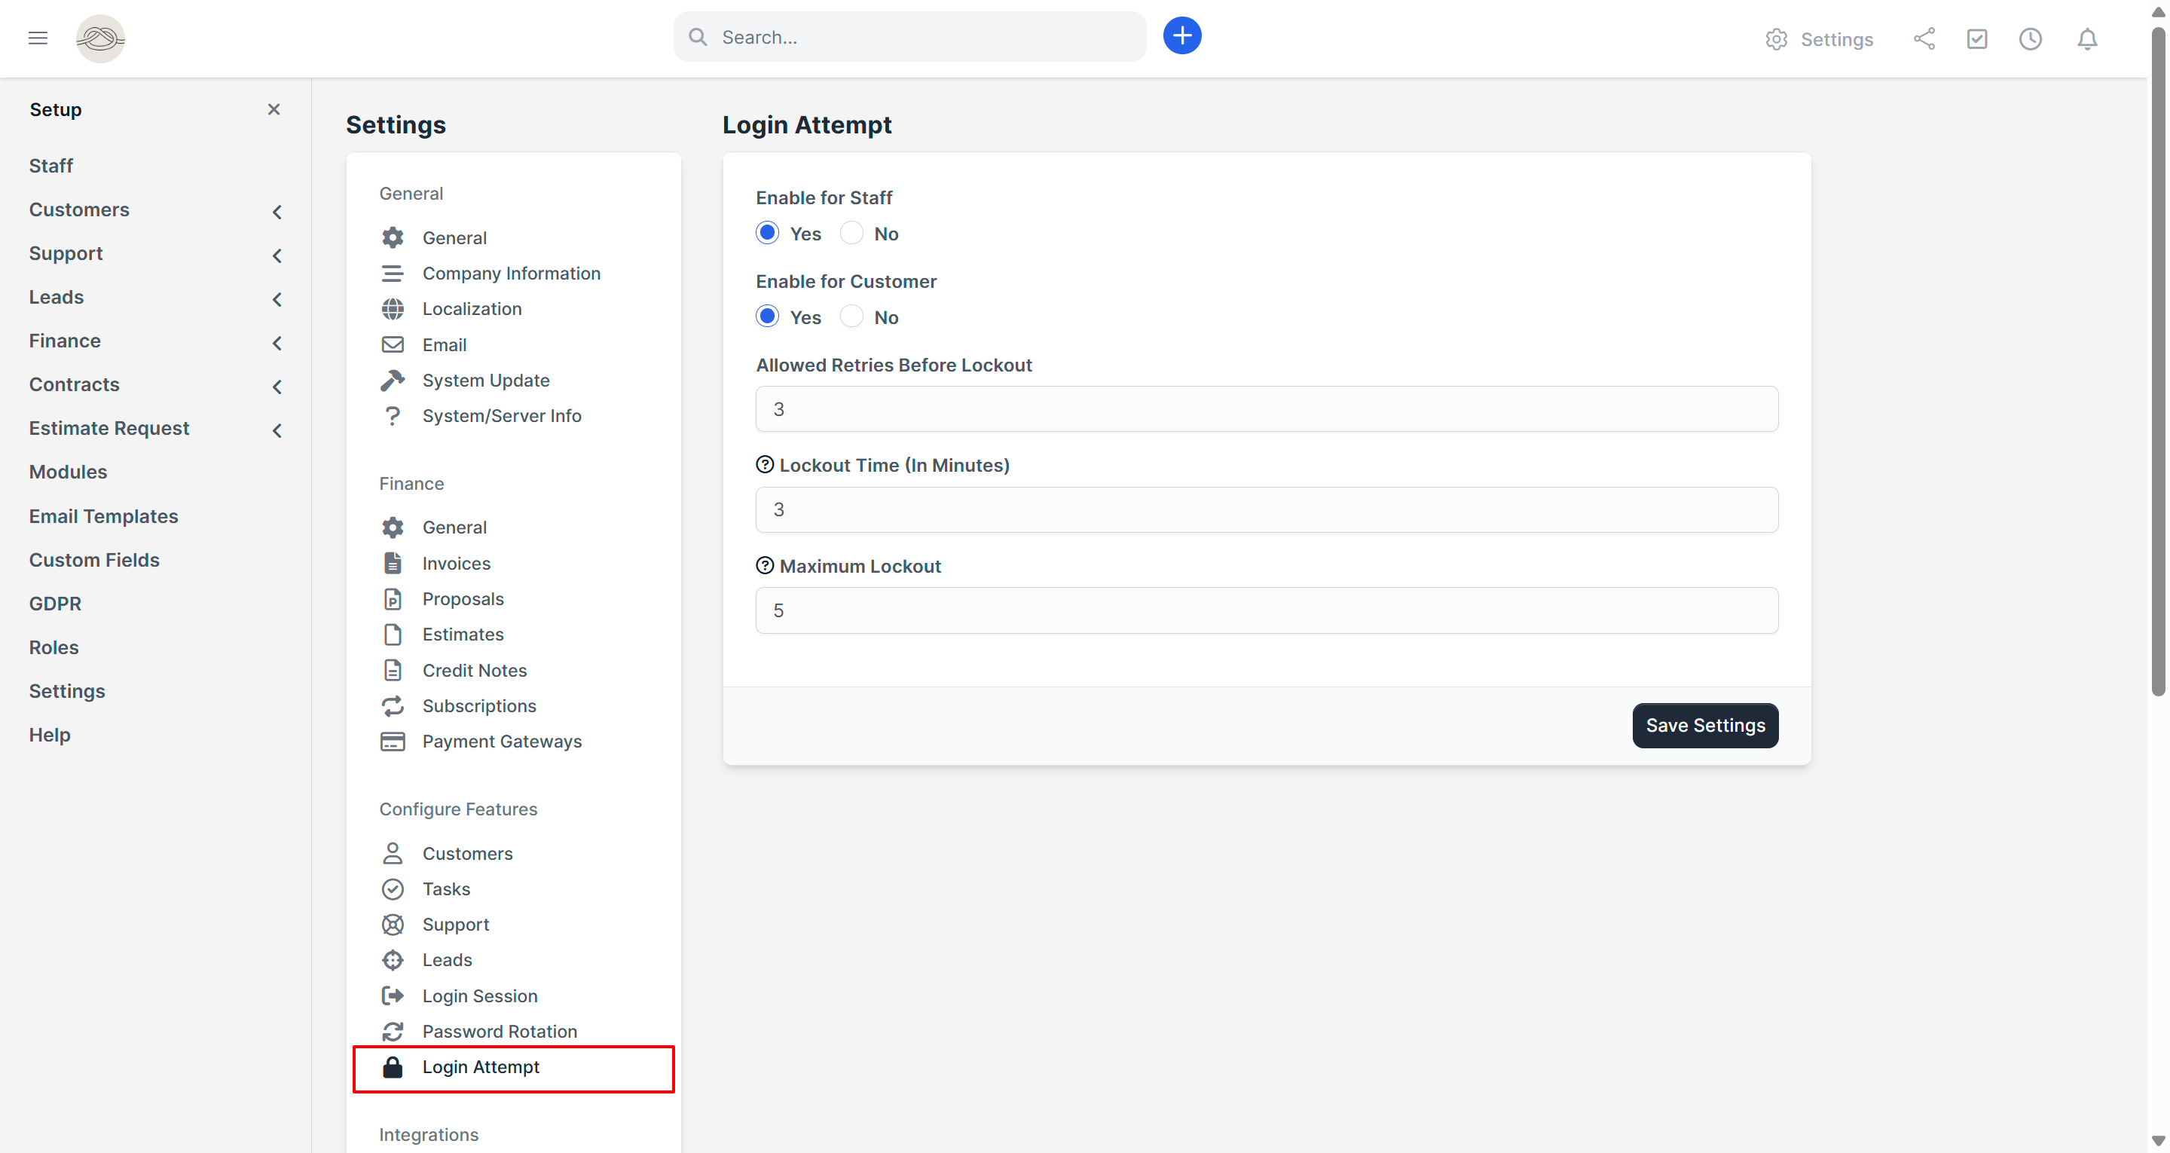Screen dimensions: 2170x1153
Task: Open Email Templates in Setup sidebar
Action: coord(104,515)
